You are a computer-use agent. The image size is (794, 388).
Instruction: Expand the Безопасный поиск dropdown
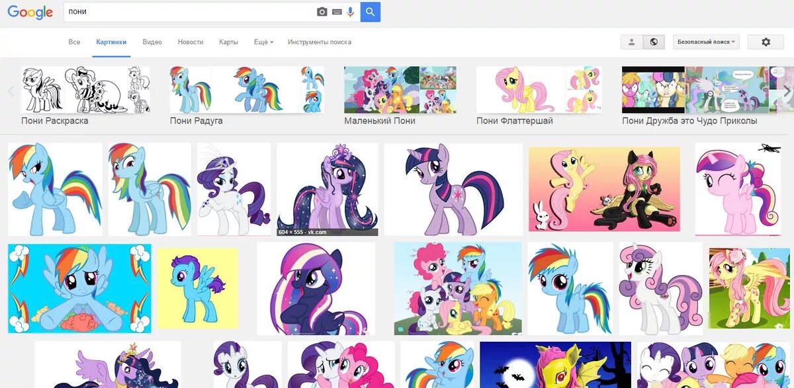point(707,42)
